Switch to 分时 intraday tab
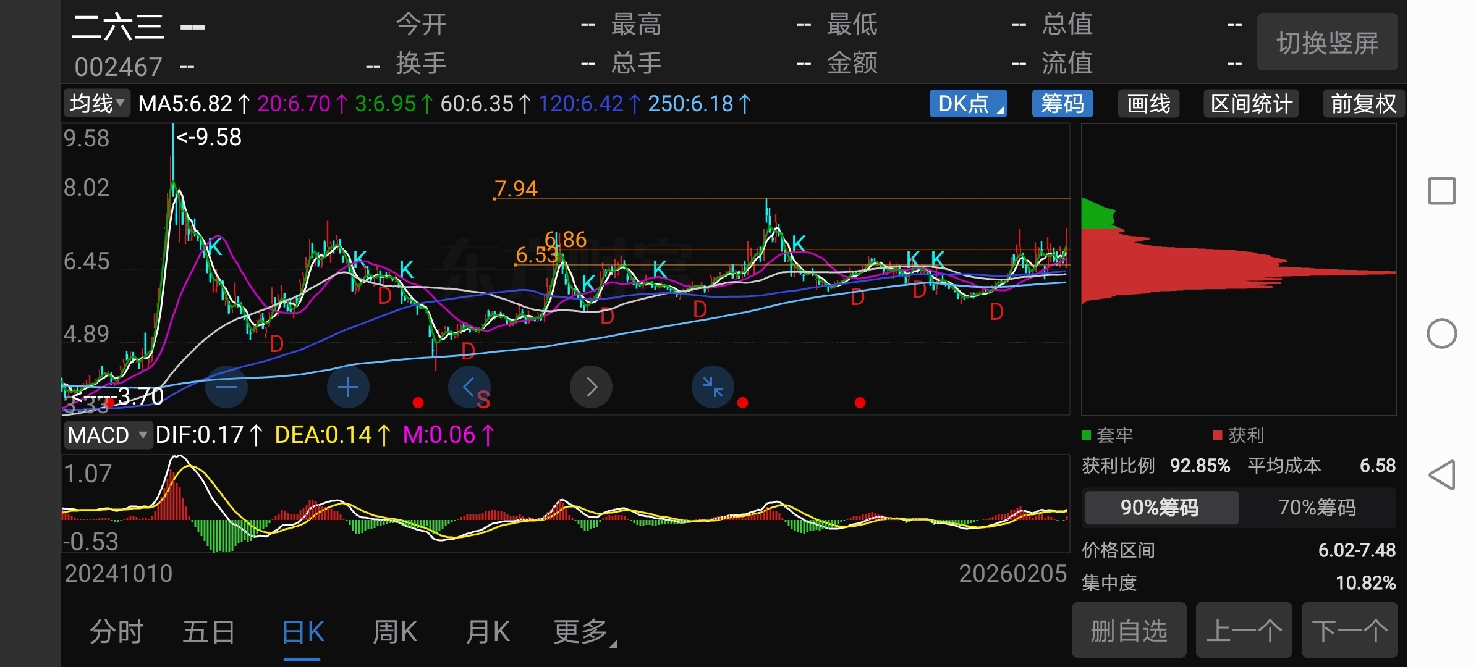The image size is (1476, 667). click(x=117, y=632)
